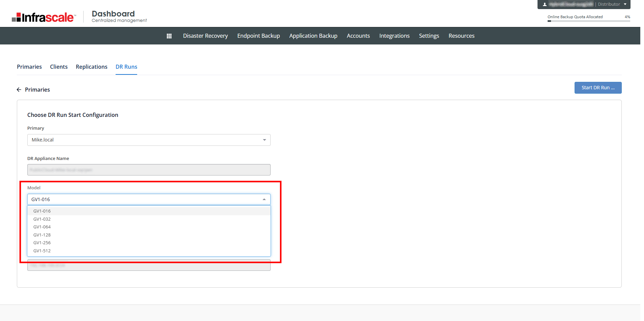644x321 pixels.
Task: Open the Distributor account menu arrow
Action: [x=625, y=4]
